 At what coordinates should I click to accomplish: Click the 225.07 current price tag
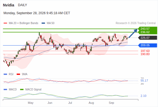(x=148, y=38)
